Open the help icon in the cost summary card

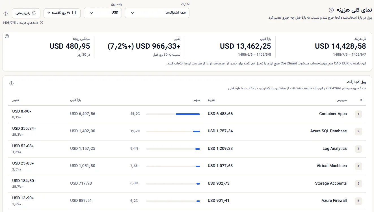tap(7, 36)
